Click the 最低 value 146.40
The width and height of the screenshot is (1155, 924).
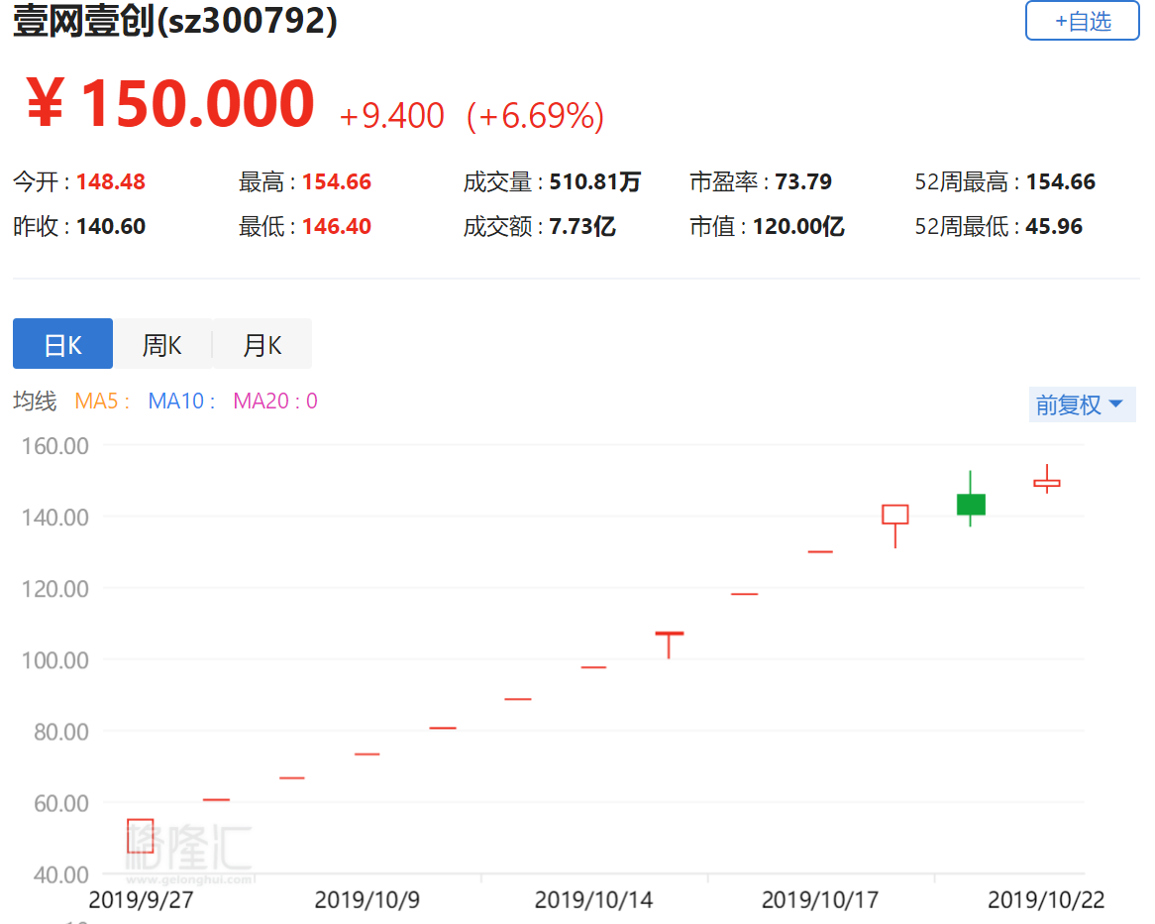(337, 226)
